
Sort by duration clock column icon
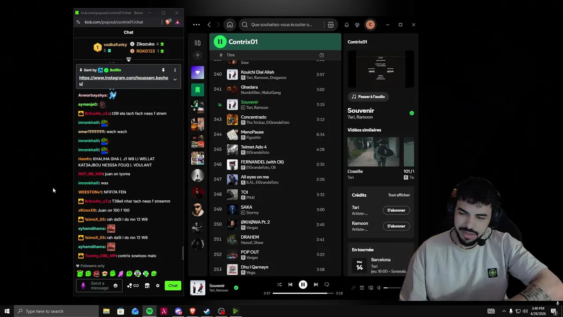[322, 55]
